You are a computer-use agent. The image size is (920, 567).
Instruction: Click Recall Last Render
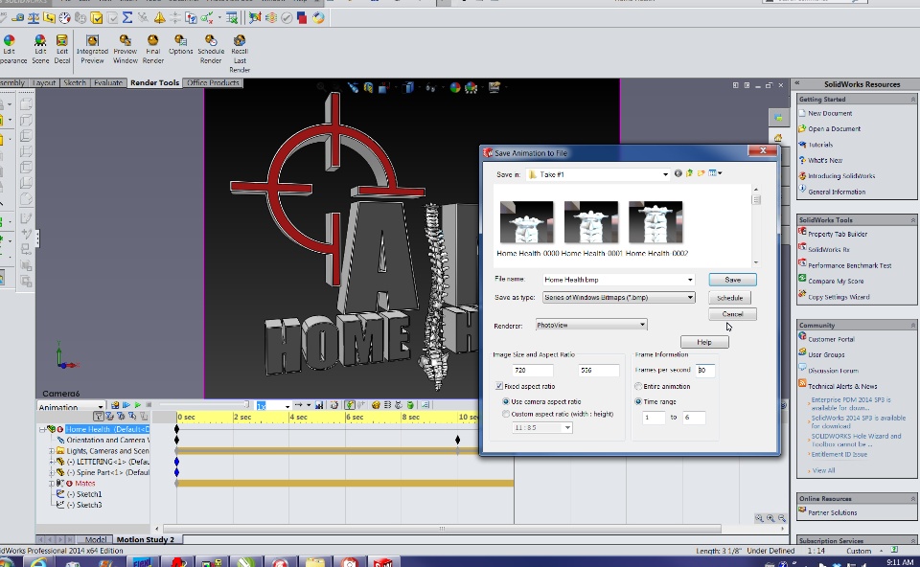pyautogui.click(x=240, y=54)
